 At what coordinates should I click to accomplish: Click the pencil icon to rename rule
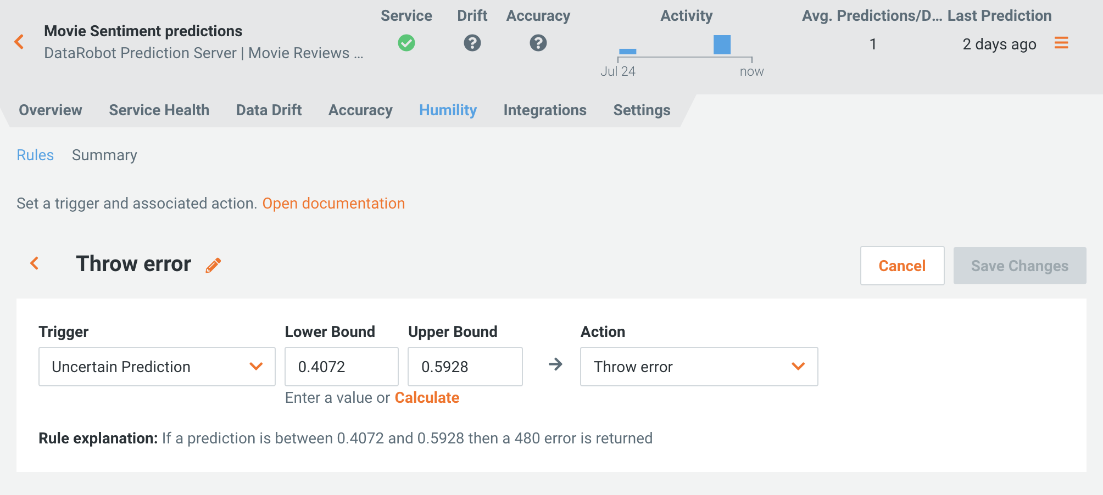pos(213,265)
